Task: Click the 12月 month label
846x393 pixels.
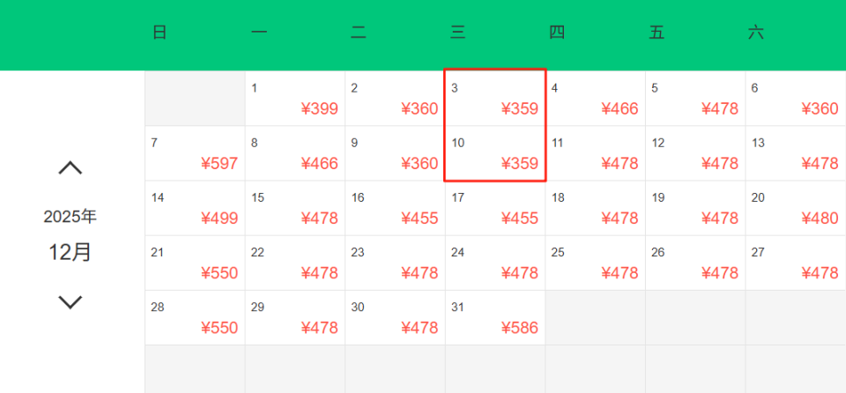Action: pyautogui.click(x=70, y=252)
